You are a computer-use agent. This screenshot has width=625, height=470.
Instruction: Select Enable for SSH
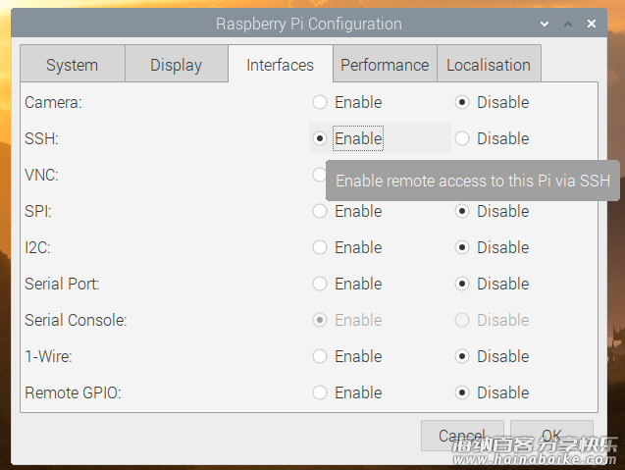coord(320,138)
